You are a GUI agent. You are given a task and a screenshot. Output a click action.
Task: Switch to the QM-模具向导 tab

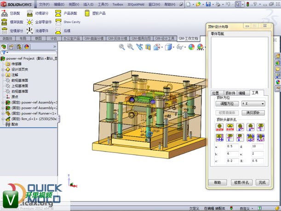click(x=141, y=39)
